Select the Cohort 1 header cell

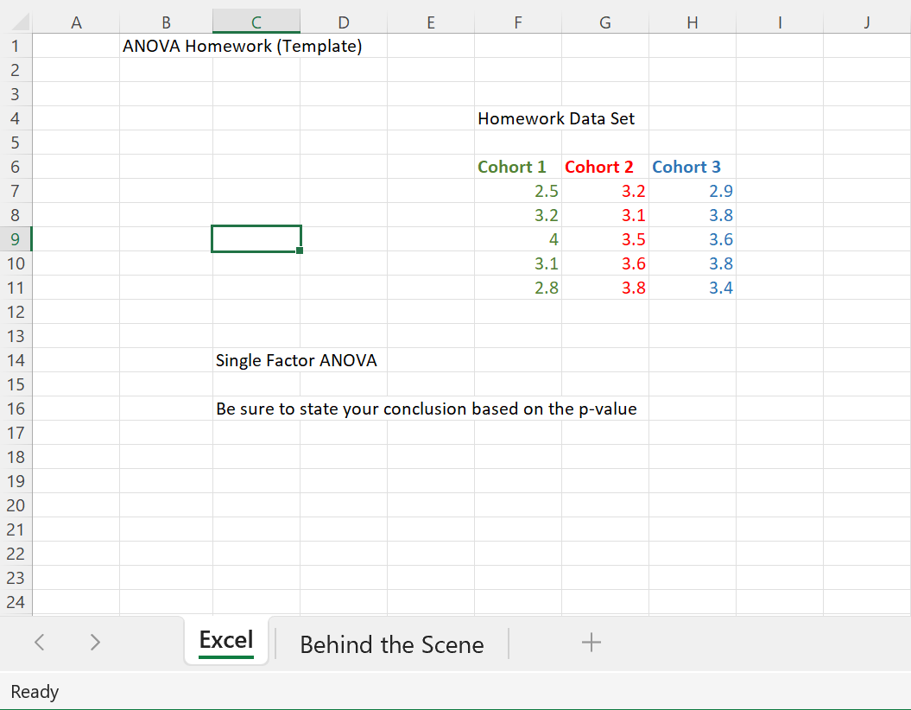(x=517, y=167)
